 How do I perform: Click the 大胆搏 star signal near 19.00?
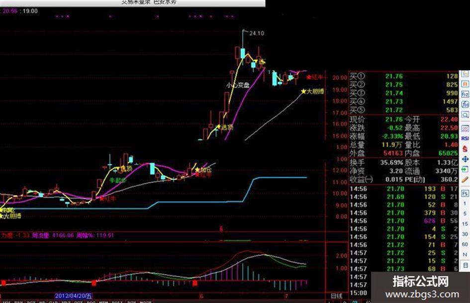click(x=312, y=91)
